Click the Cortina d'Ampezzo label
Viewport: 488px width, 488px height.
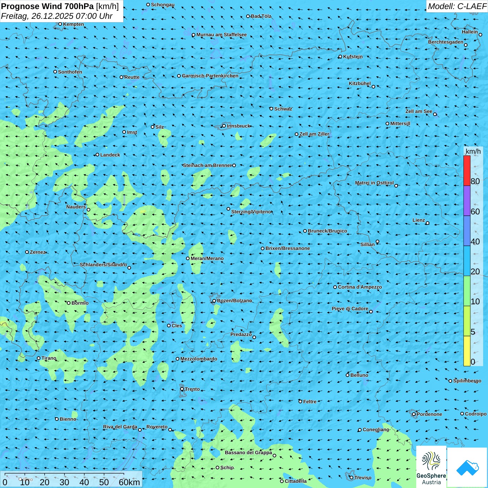[x=360, y=287]
